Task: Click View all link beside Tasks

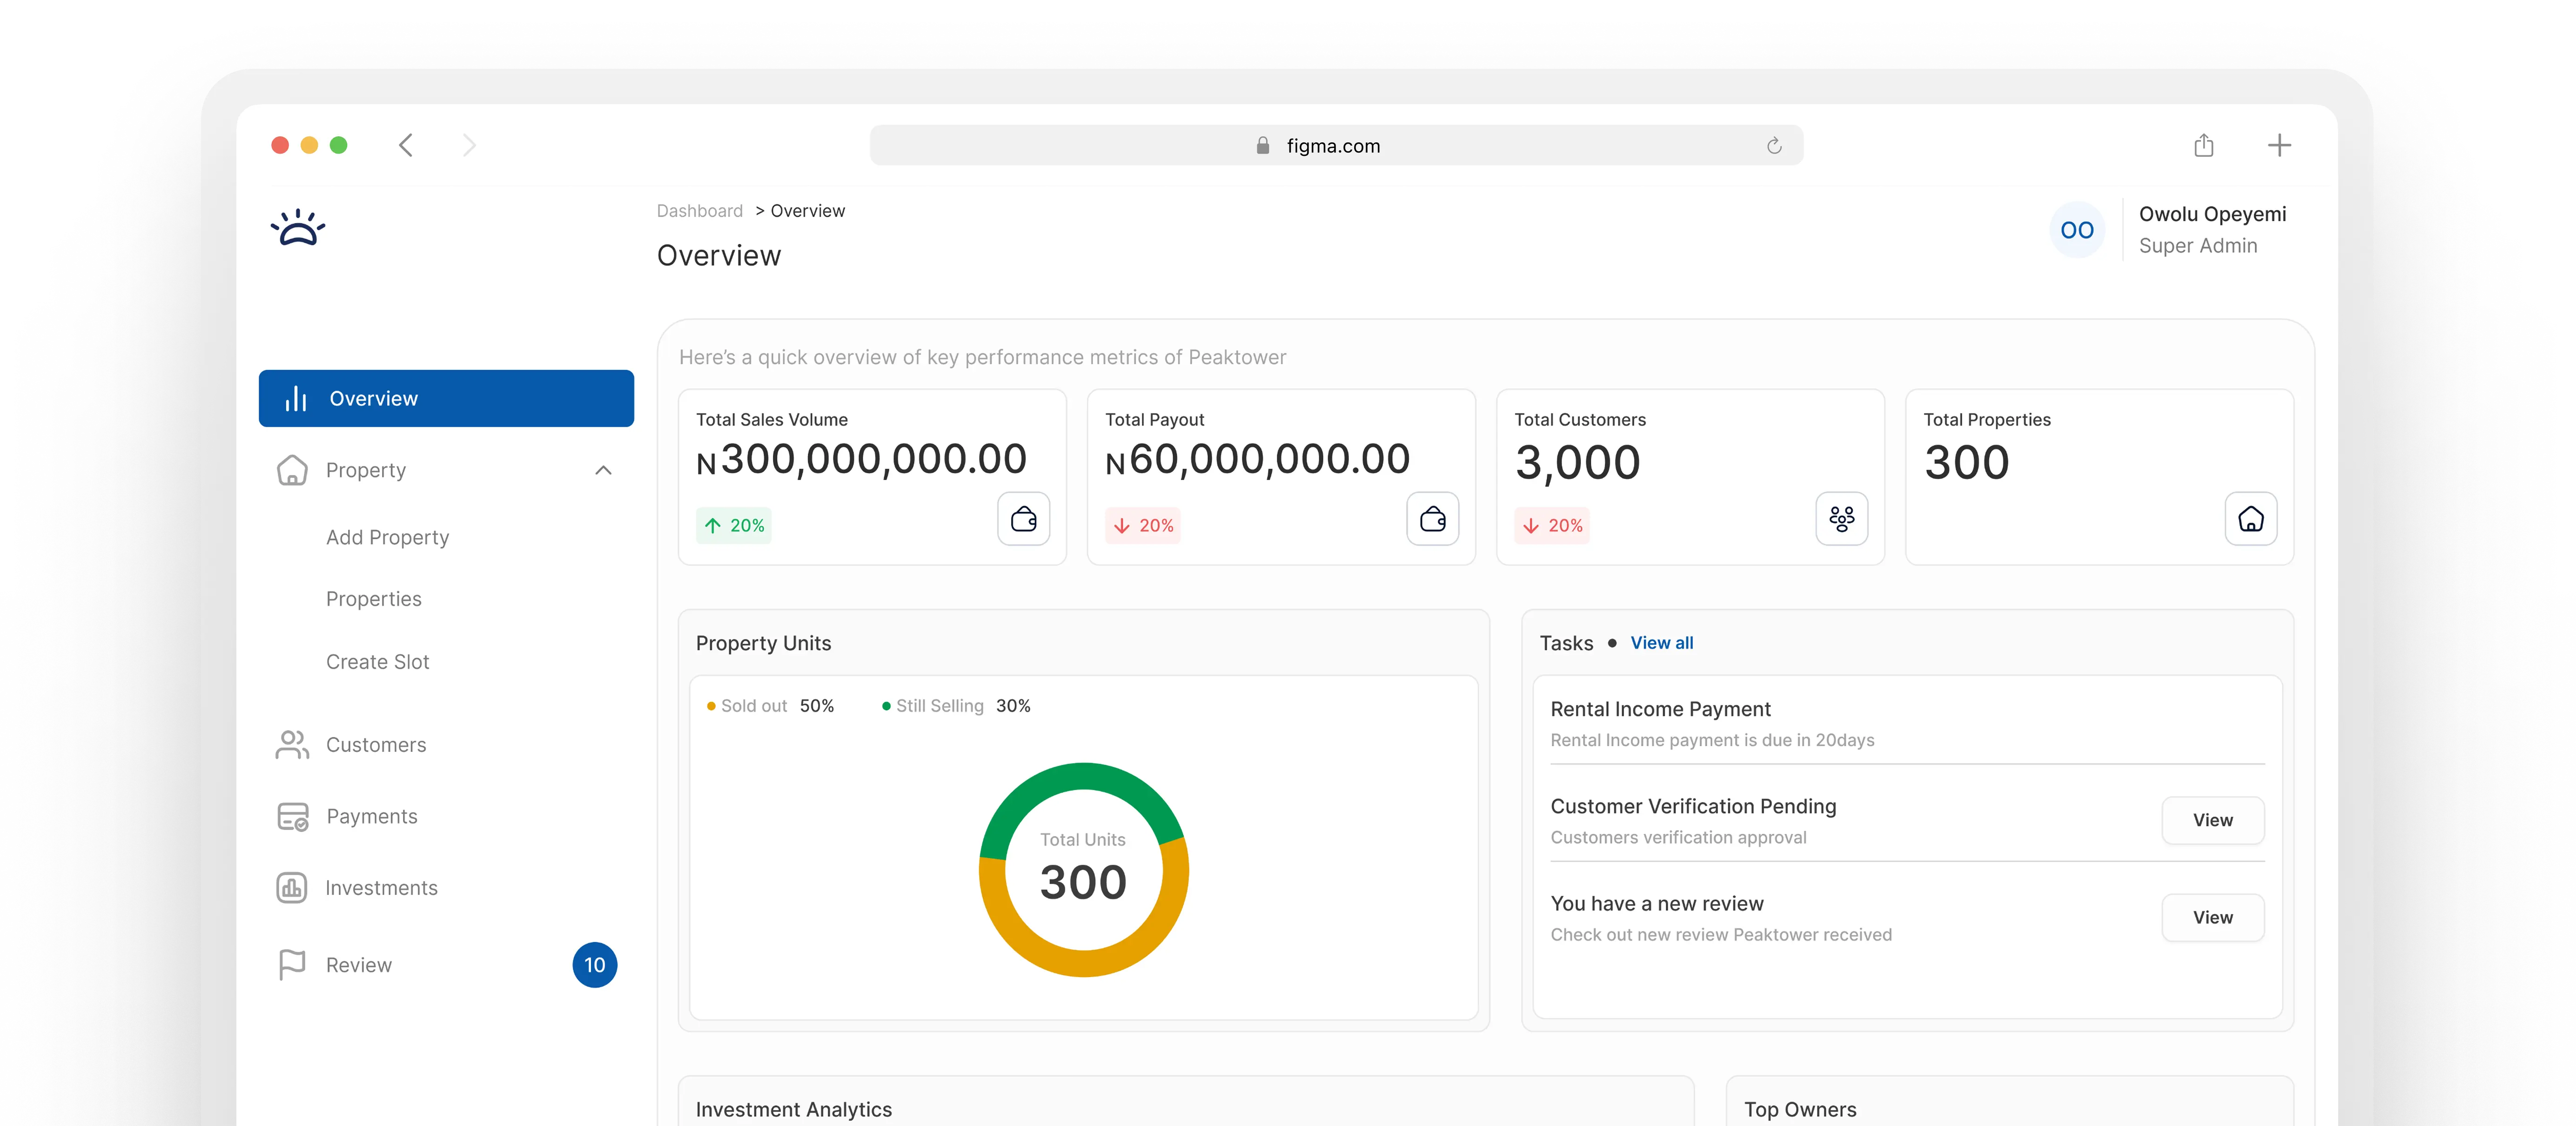Action: tap(1661, 643)
